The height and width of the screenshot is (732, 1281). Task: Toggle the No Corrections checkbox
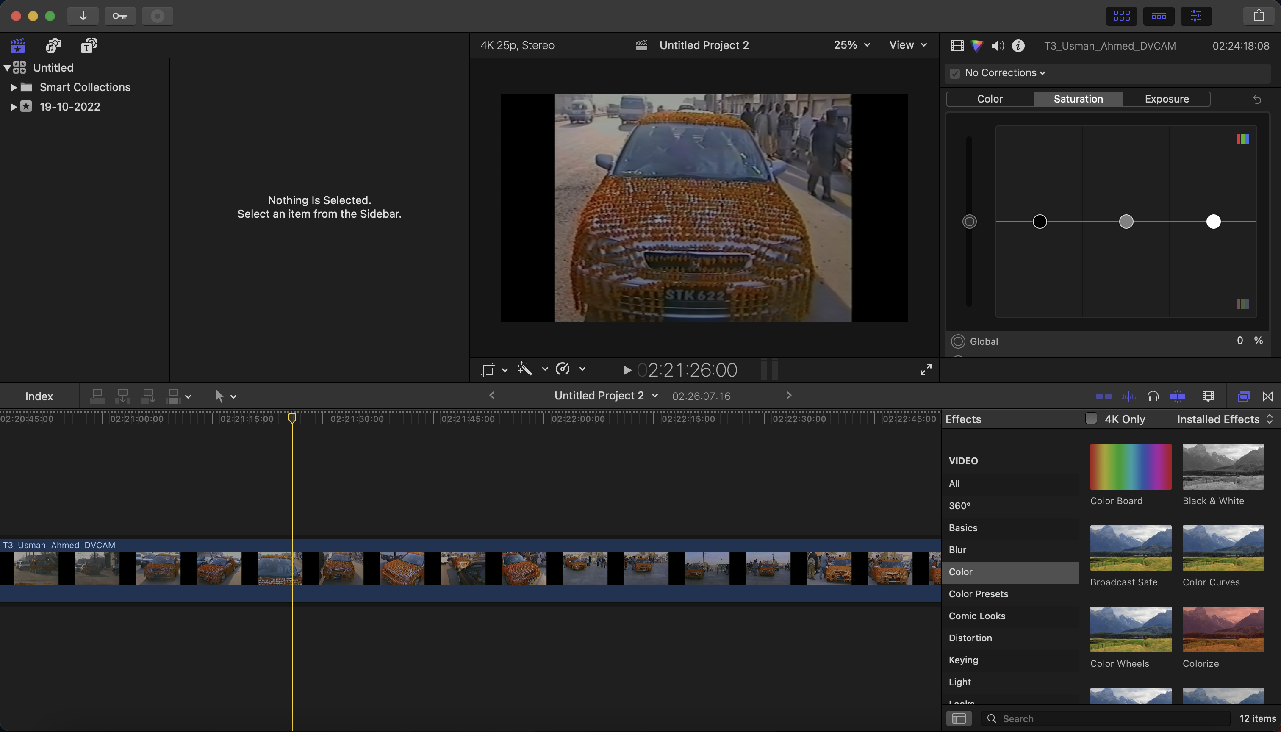955,73
